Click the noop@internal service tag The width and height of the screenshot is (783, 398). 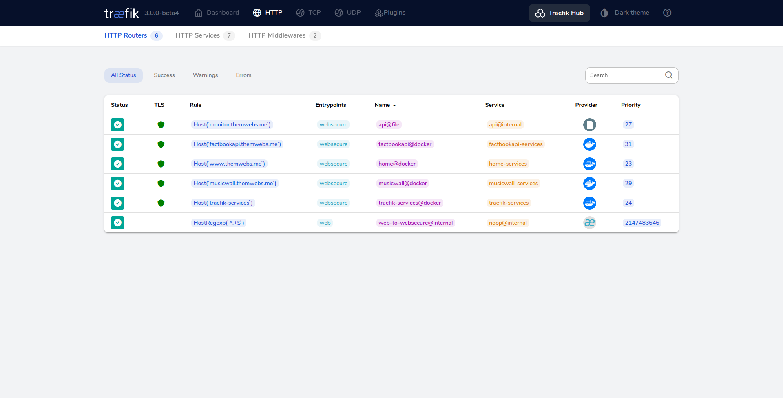(x=508, y=223)
